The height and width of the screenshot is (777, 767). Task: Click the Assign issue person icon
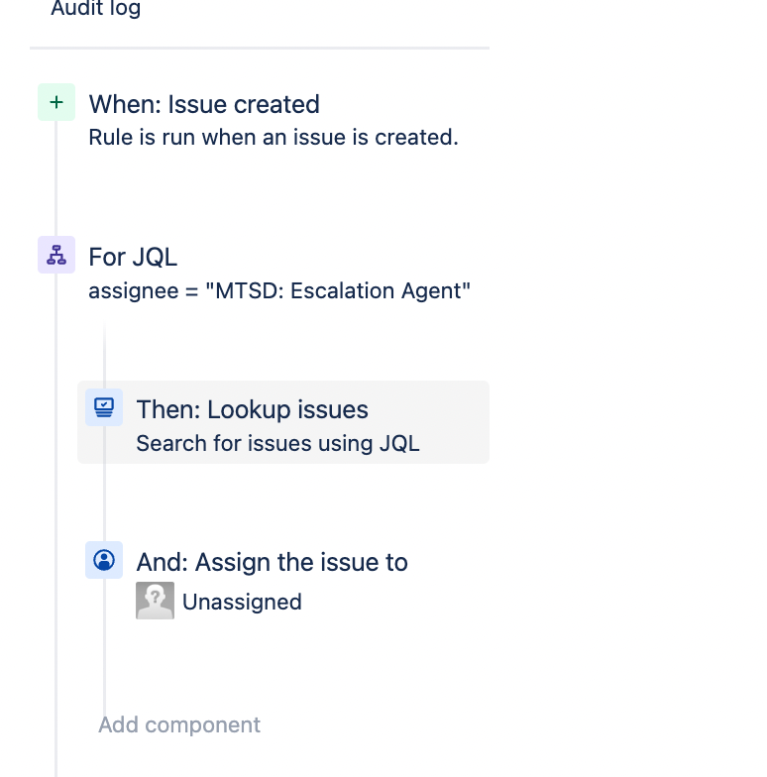click(104, 560)
